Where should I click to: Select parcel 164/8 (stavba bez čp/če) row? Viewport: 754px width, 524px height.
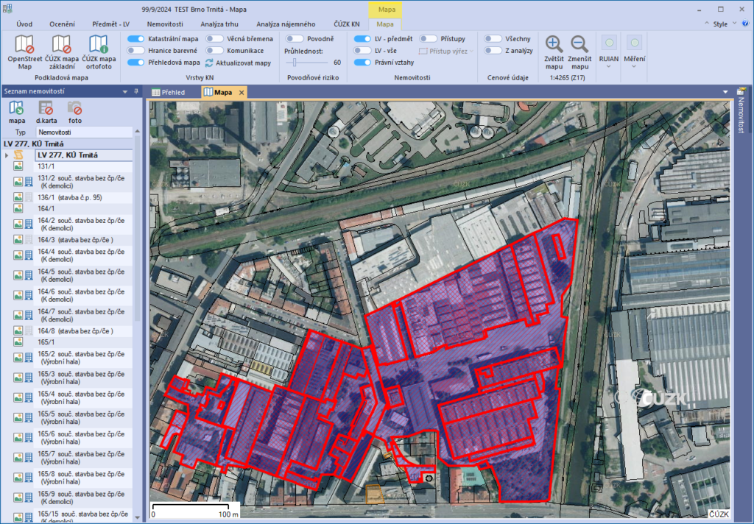pos(84,330)
